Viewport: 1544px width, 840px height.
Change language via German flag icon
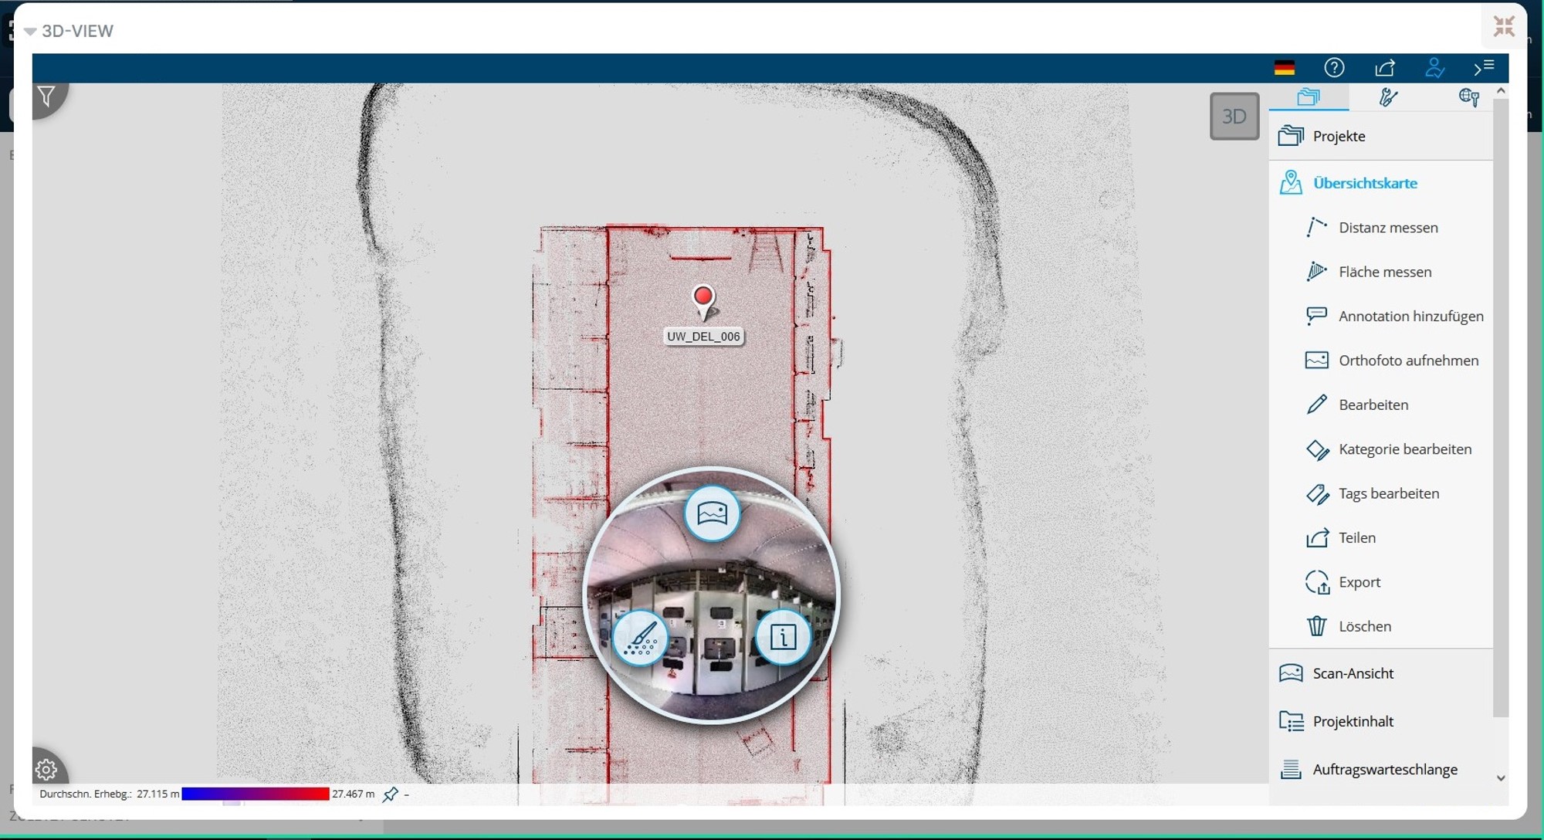click(x=1285, y=68)
